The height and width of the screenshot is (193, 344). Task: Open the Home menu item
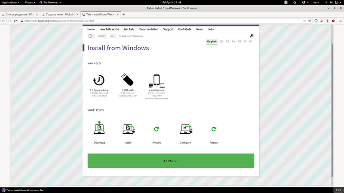[91, 29]
